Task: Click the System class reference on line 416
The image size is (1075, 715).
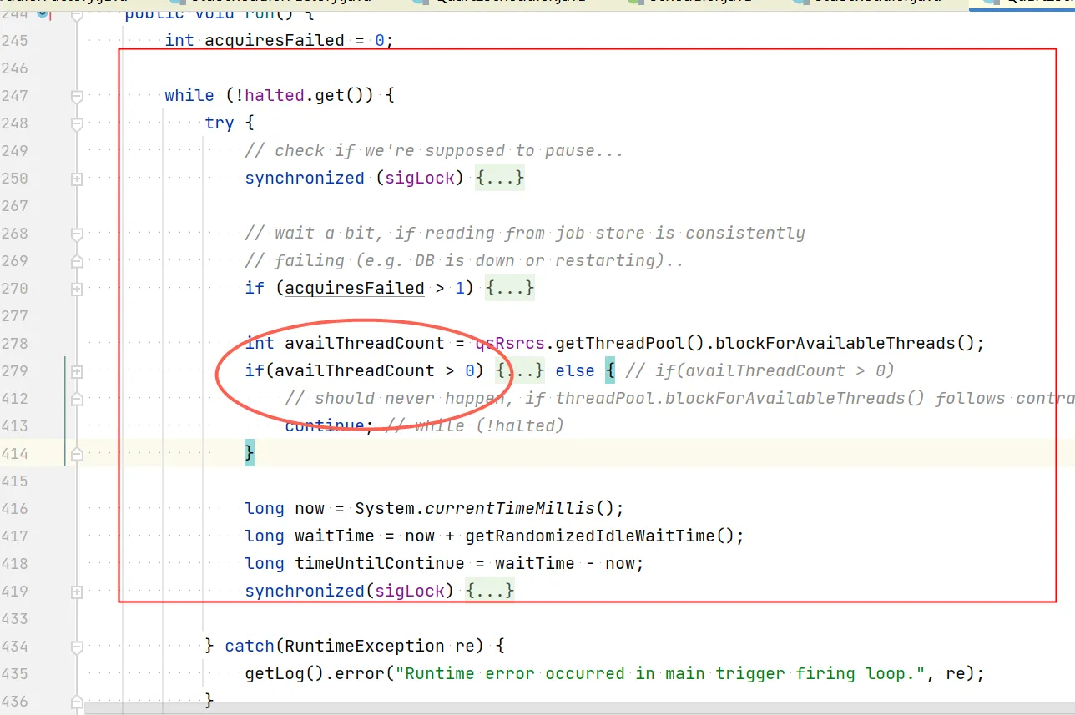Action: 385,509
